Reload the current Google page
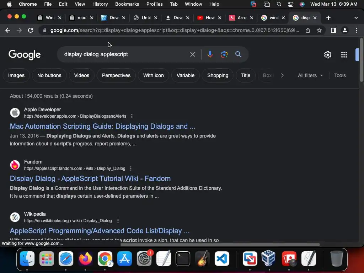Screen dimensions: 364x273 point(31,31)
